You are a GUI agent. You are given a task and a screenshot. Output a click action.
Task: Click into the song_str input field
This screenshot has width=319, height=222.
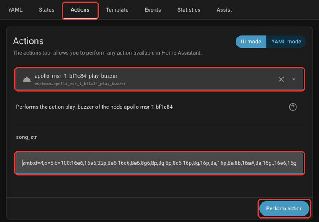[x=159, y=163]
